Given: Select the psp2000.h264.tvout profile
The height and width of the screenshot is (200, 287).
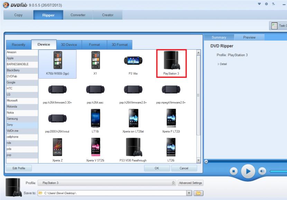Looking at the screenshot, I should 57,123.
